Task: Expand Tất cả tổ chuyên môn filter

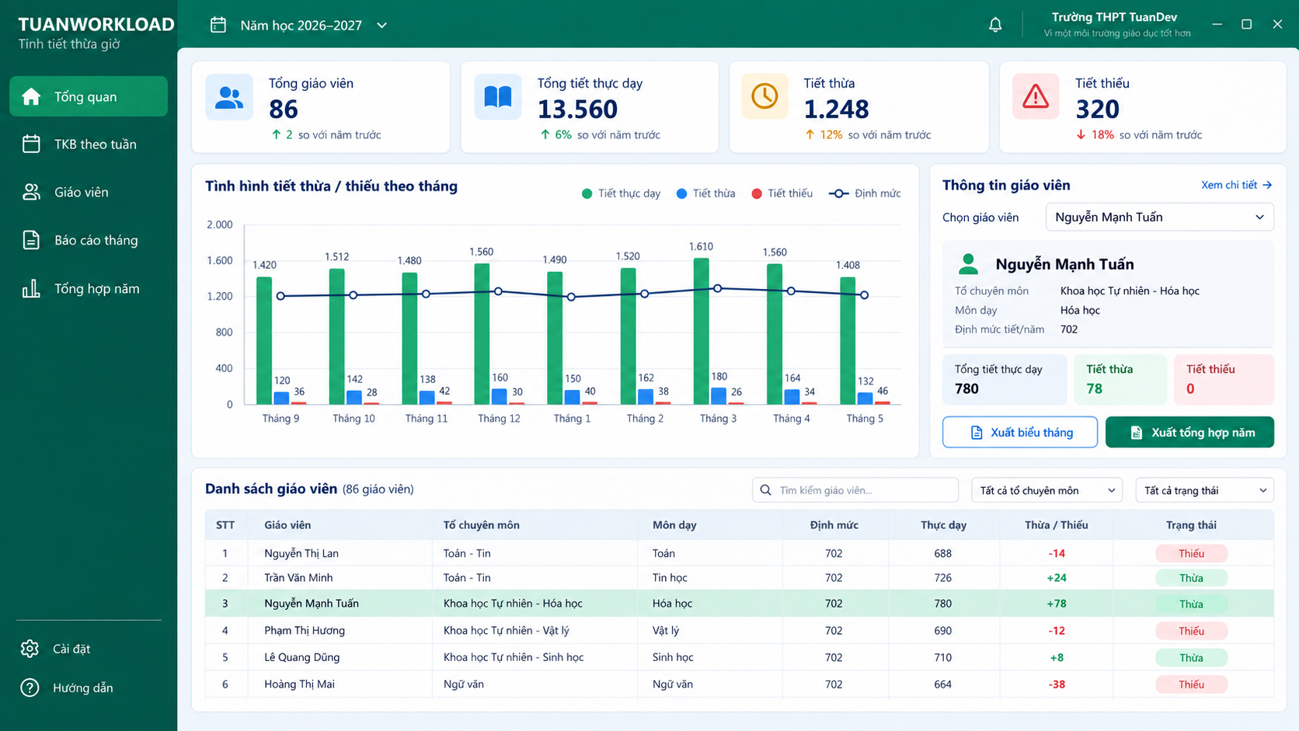Action: 1047,490
